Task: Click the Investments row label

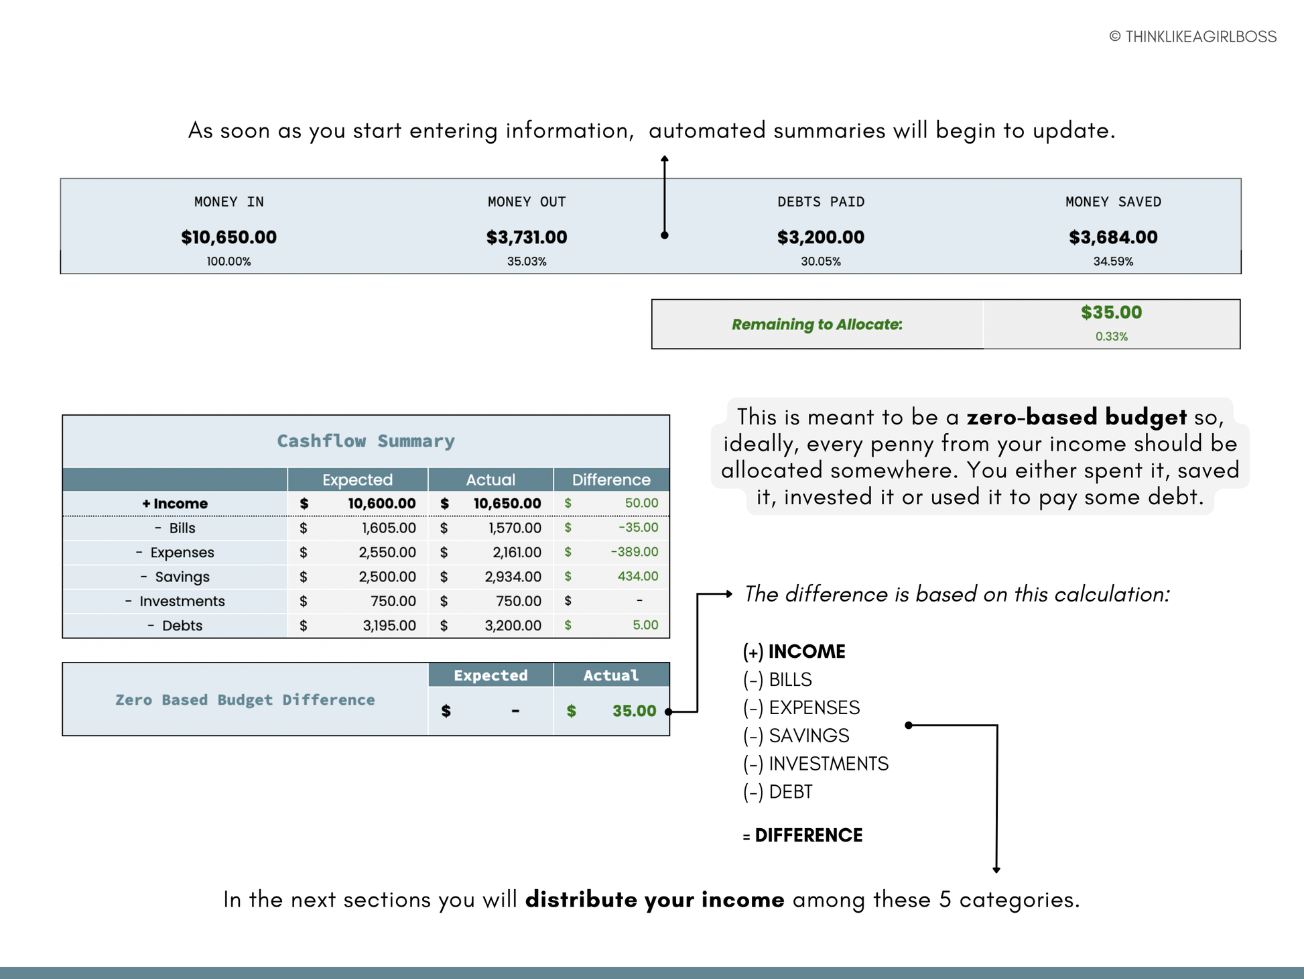Action: (182, 601)
